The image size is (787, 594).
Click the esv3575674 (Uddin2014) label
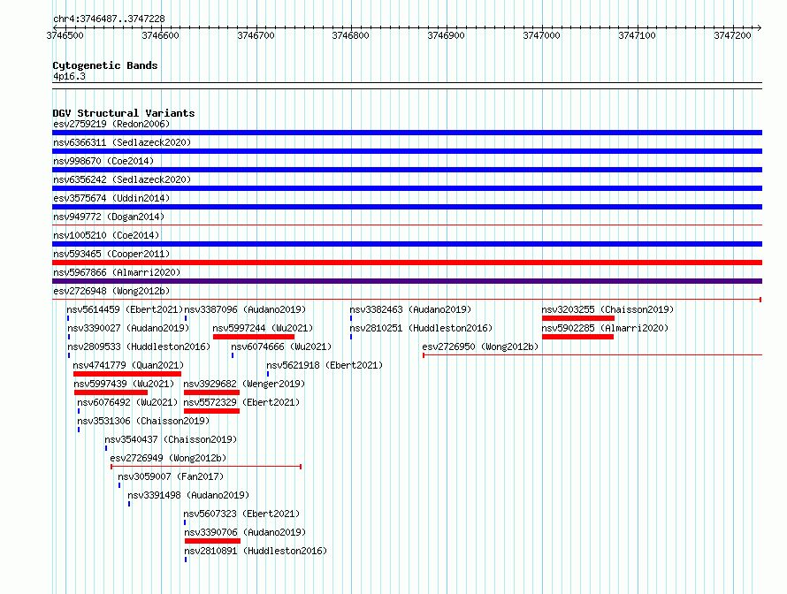pyautogui.click(x=111, y=198)
